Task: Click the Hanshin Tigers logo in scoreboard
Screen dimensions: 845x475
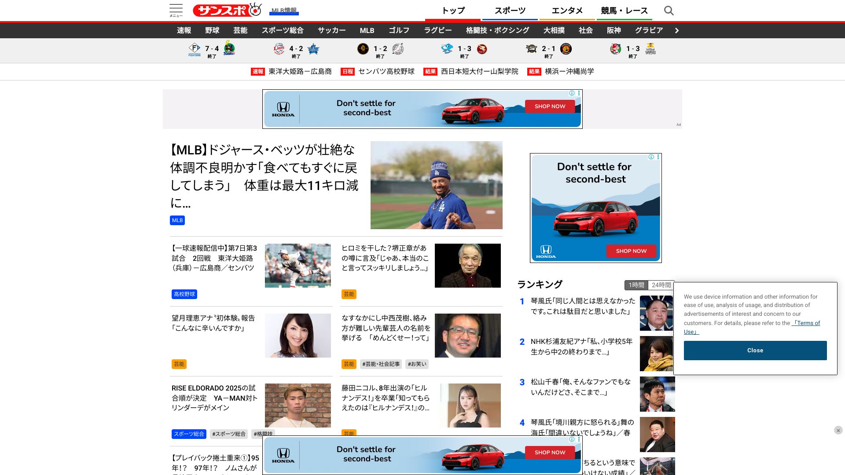Action: 566,49
